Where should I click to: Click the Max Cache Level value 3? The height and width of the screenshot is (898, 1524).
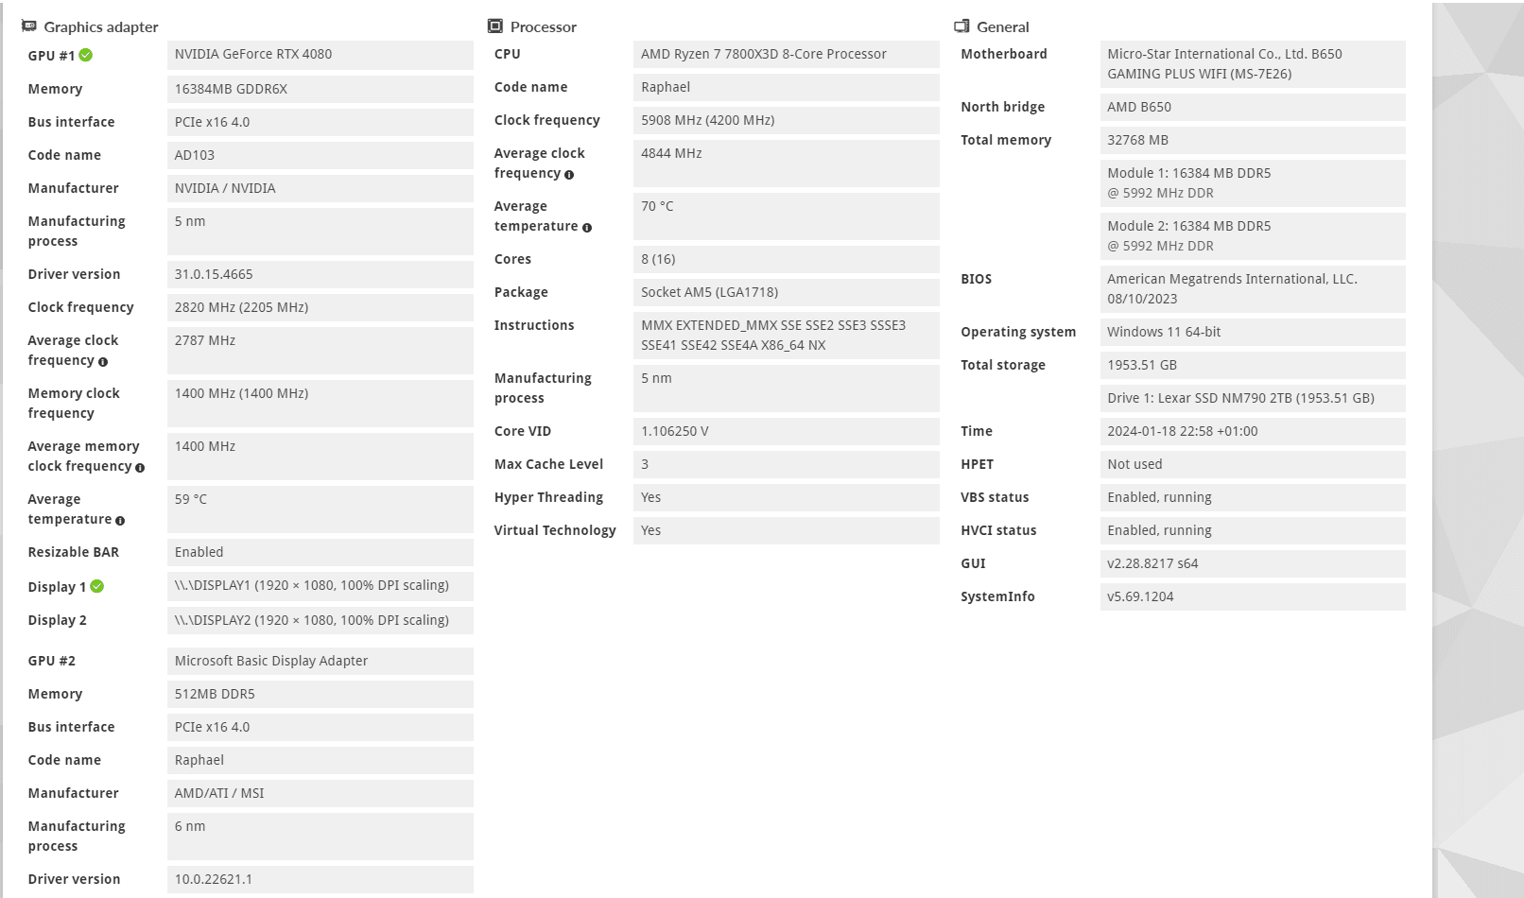(x=787, y=464)
